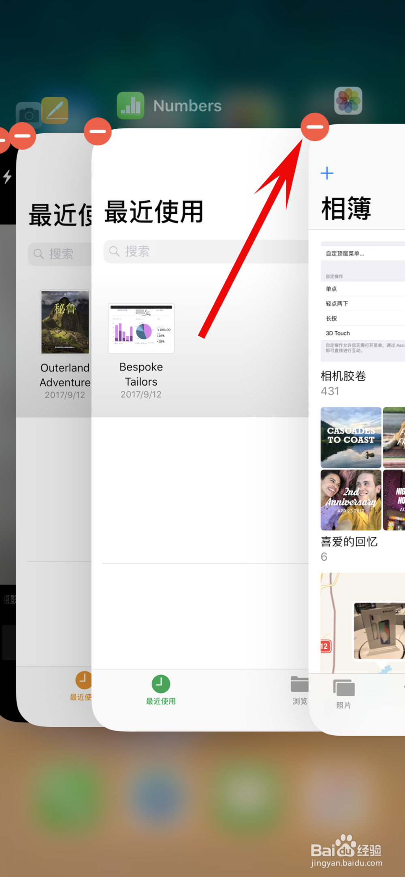Image resolution: width=405 pixels, height=877 pixels.
Task: Tap search field in Numbers card
Action: coord(206,252)
